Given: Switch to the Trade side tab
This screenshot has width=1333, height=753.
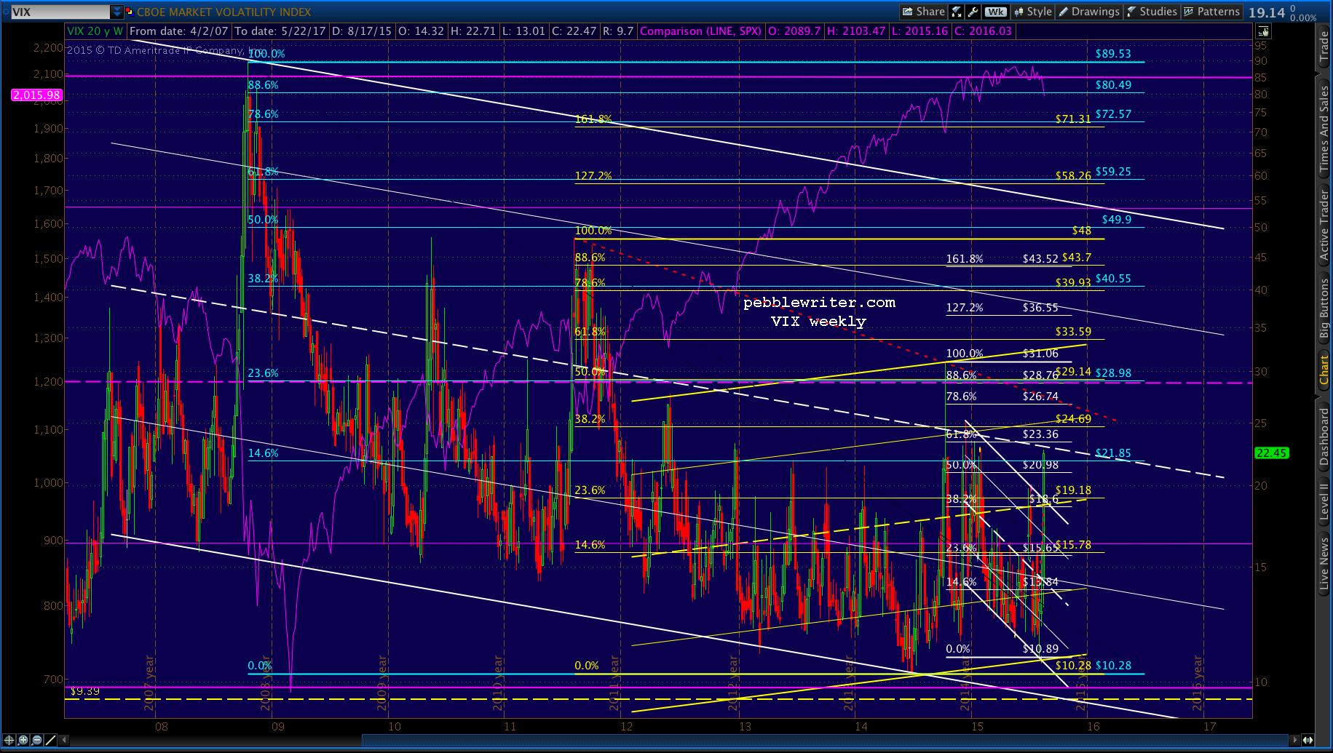Looking at the screenshot, I should coord(1324,45).
